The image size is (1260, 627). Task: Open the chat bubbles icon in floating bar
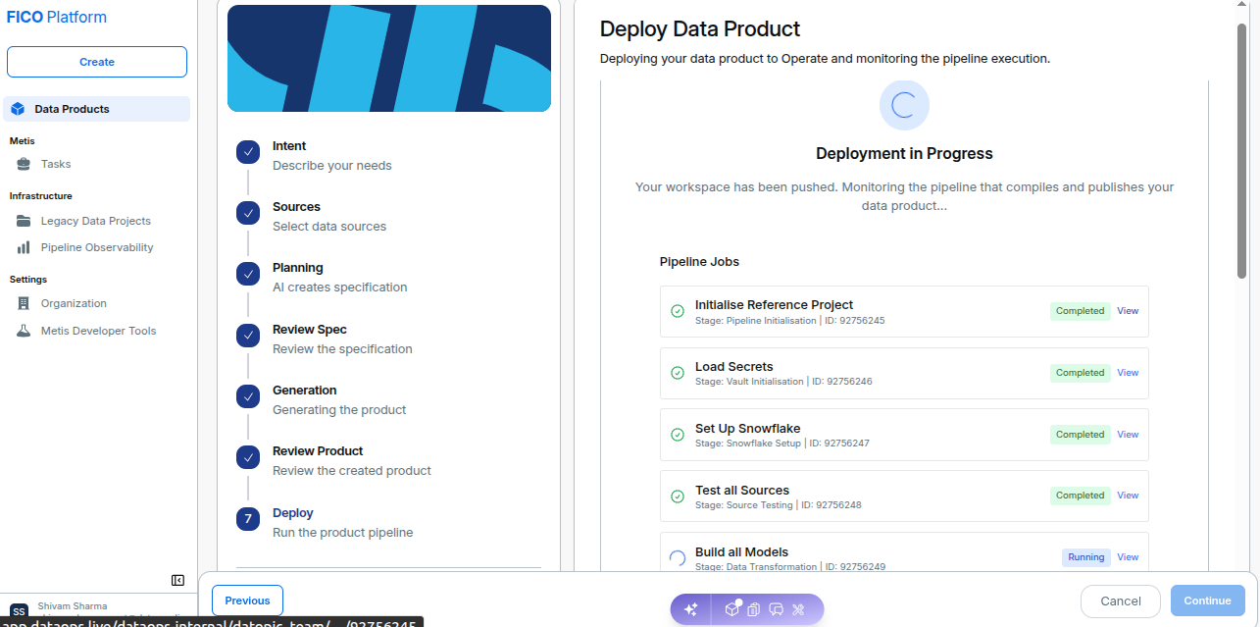point(776,609)
